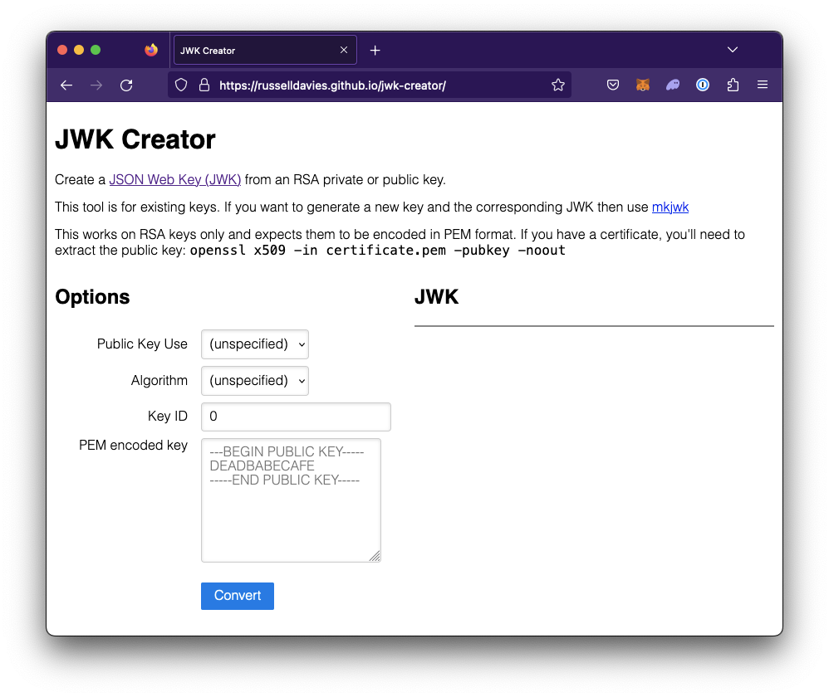
Task: Save the page to Pocket
Action: coord(613,85)
